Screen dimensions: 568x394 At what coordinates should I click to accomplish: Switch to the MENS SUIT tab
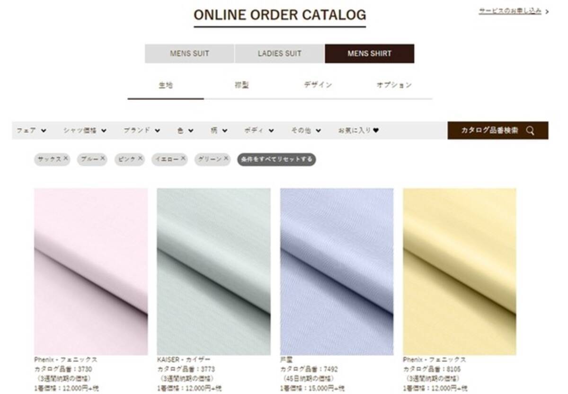(x=189, y=53)
